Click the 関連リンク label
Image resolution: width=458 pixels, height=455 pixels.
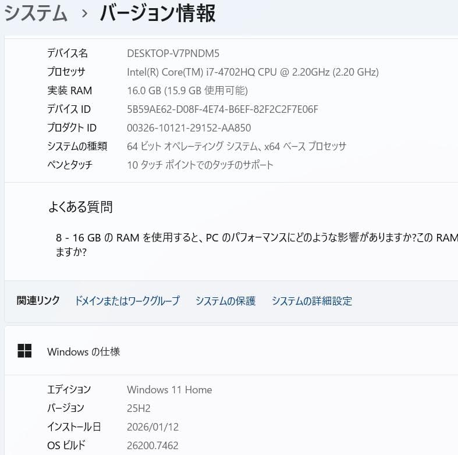tap(38, 300)
